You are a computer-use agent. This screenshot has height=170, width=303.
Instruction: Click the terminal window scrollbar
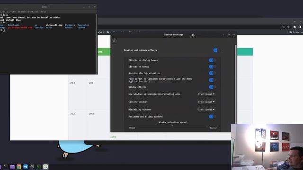pos(97,43)
